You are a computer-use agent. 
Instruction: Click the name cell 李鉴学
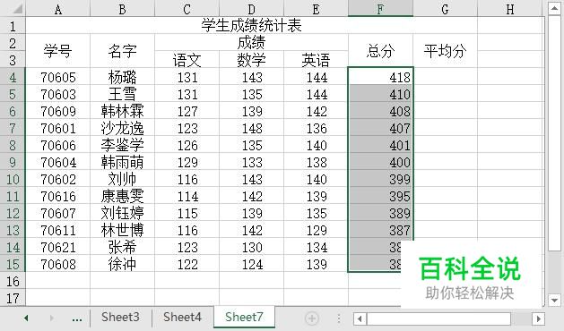tap(122, 145)
